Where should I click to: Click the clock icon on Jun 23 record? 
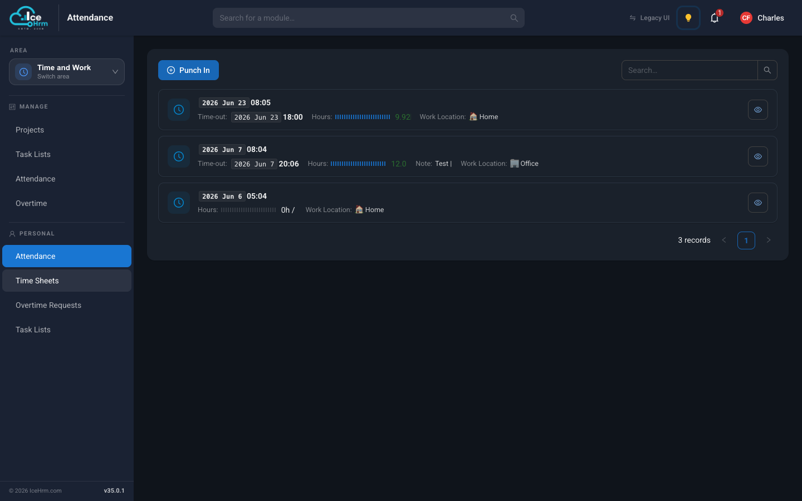click(x=179, y=110)
